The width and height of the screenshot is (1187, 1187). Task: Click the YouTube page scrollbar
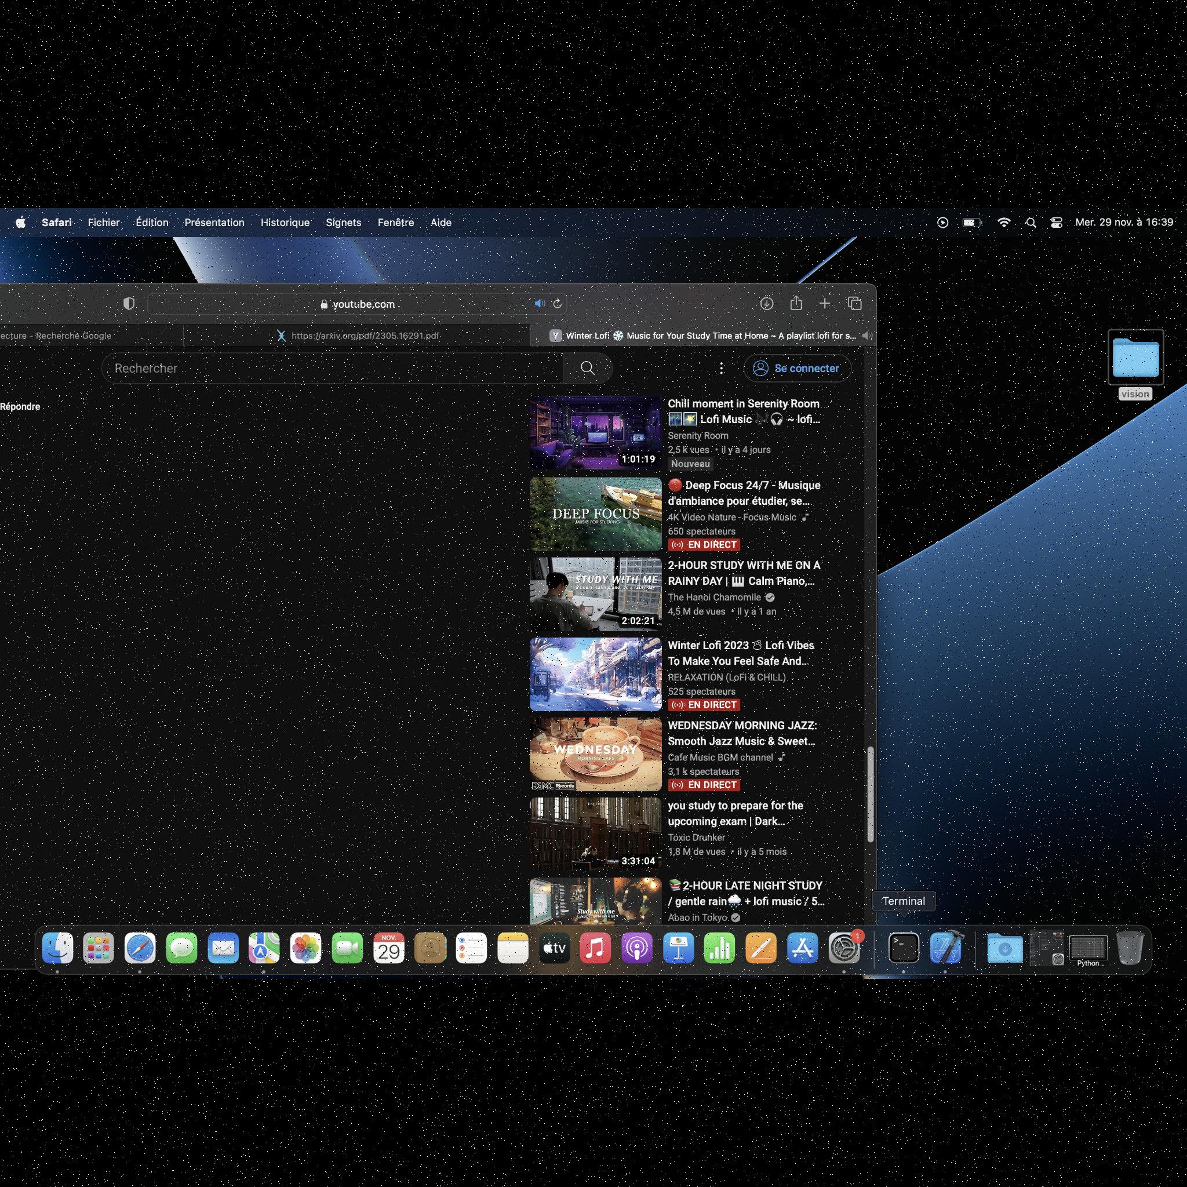coord(870,794)
